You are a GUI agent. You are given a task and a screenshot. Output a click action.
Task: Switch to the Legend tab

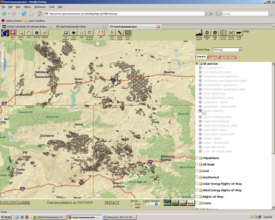pyautogui.click(x=213, y=57)
